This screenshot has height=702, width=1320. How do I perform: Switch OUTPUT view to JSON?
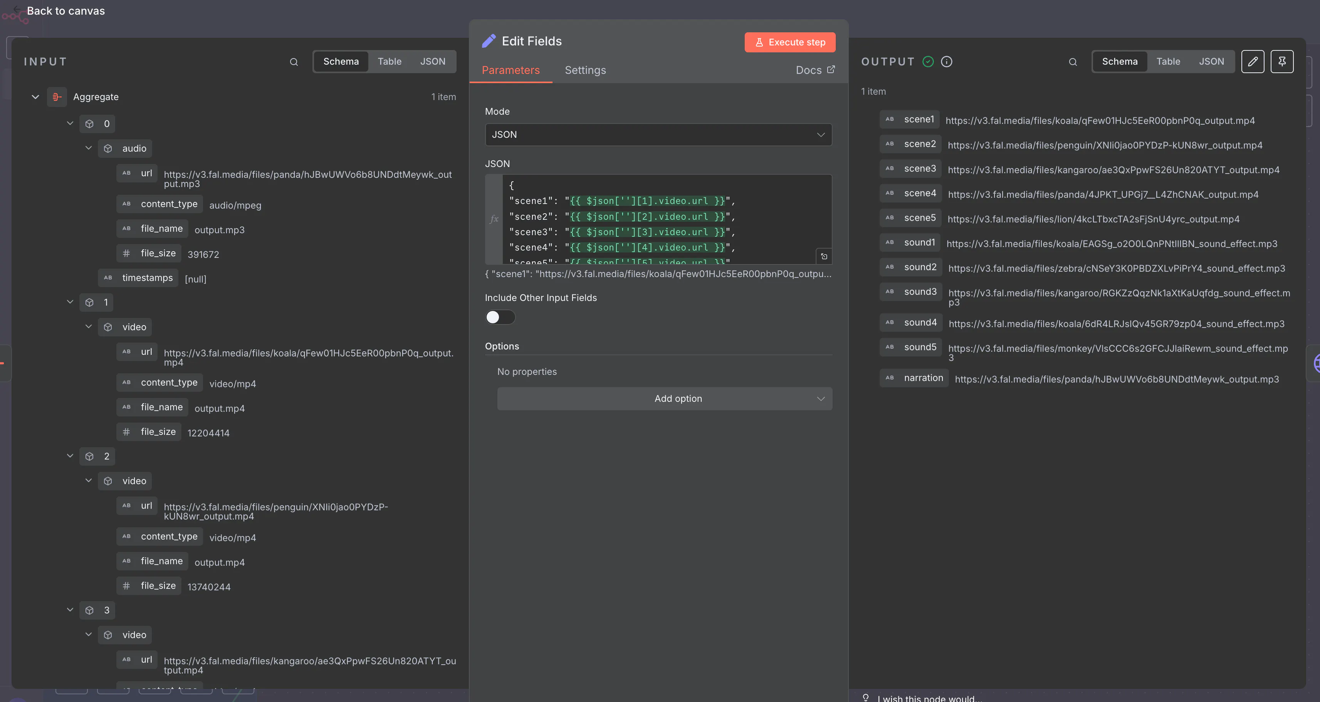pyautogui.click(x=1211, y=62)
